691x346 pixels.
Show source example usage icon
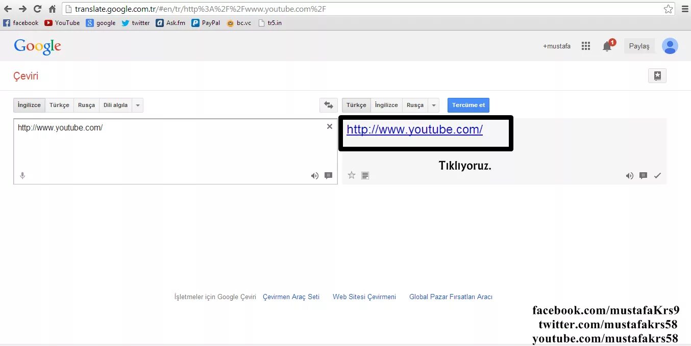point(328,176)
